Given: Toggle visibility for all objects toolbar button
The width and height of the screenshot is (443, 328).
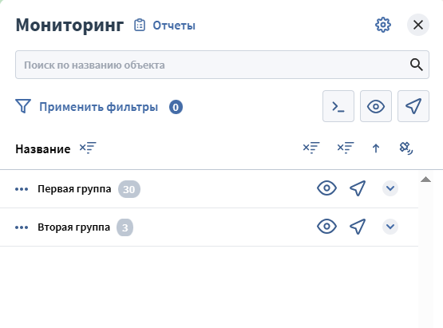Looking at the screenshot, I should point(376,106).
